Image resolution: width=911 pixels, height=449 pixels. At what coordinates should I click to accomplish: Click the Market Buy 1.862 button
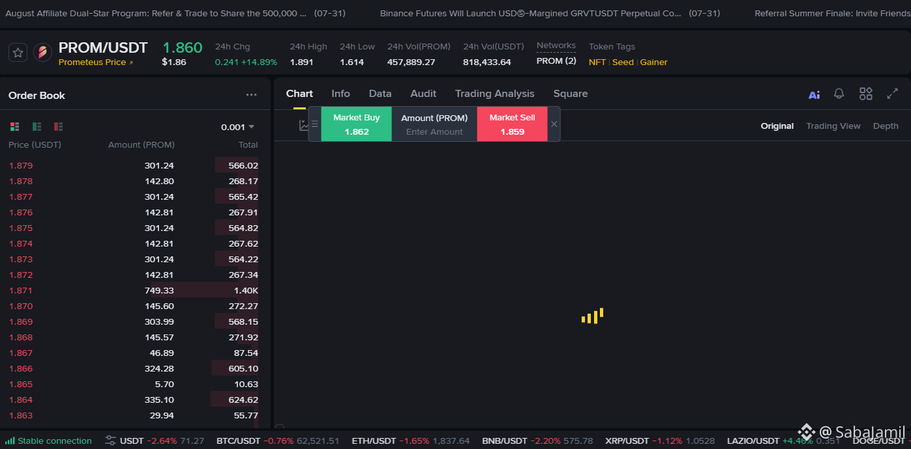(357, 124)
